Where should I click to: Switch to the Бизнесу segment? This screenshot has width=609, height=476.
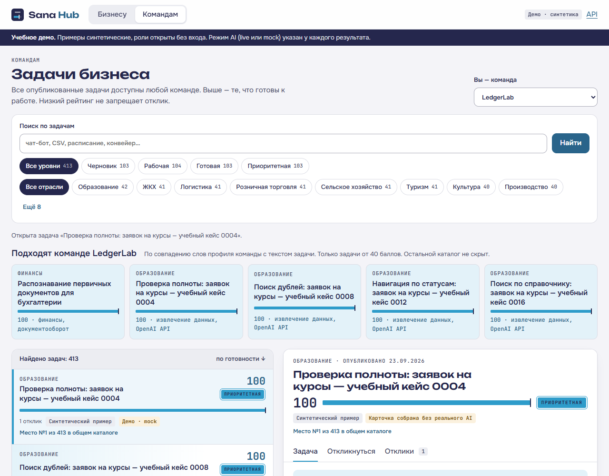point(112,14)
